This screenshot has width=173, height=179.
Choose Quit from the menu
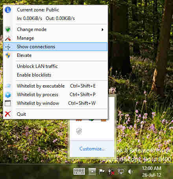(x=55, y=114)
